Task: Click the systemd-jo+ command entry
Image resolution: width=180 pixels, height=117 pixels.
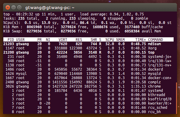Action: pos(160,57)
